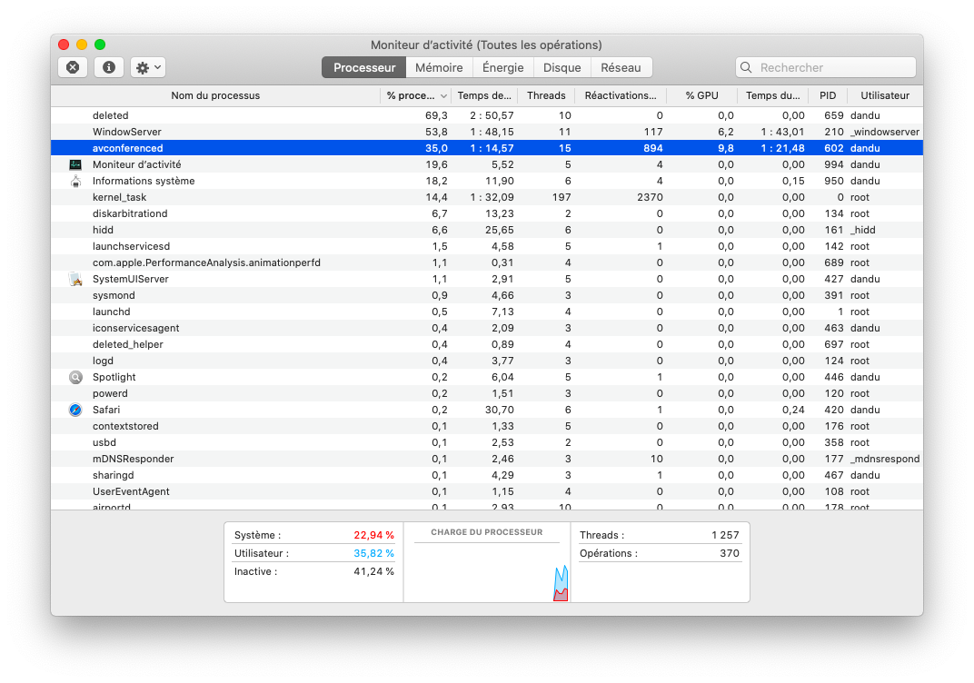Select the usbd process row

(487, 442)
